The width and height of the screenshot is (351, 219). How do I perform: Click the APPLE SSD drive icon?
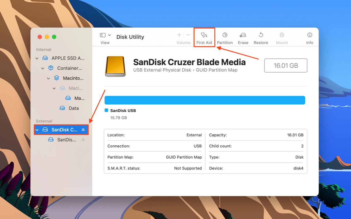click(45, 58)
